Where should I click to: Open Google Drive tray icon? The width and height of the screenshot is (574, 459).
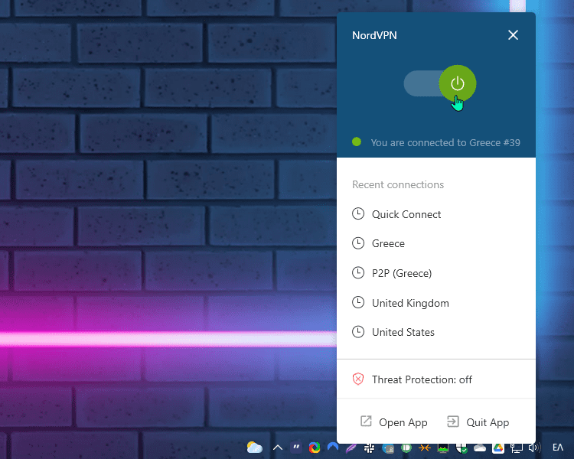click(498, 448)
